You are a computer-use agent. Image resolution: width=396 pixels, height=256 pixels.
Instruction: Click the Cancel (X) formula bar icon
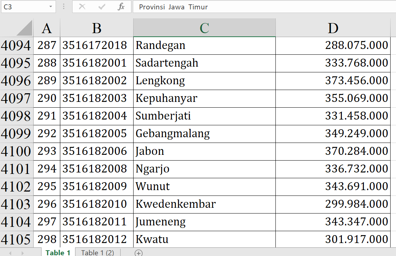pyautogui.click(x=82, y=7)
